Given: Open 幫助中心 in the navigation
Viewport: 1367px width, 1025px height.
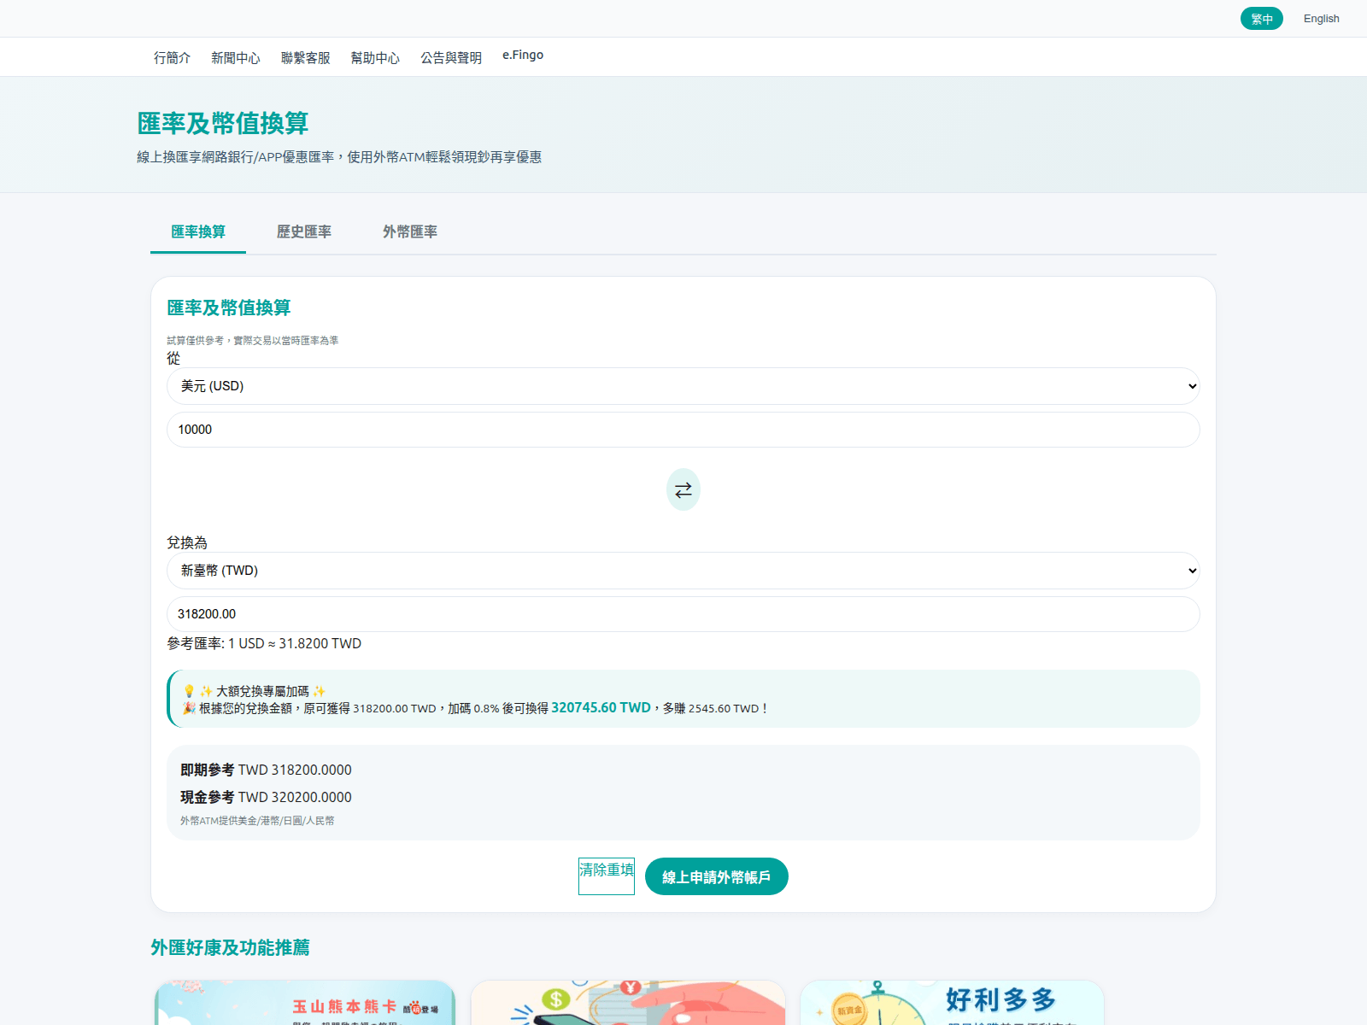Looking at the screenshot, I should point(375,57).
